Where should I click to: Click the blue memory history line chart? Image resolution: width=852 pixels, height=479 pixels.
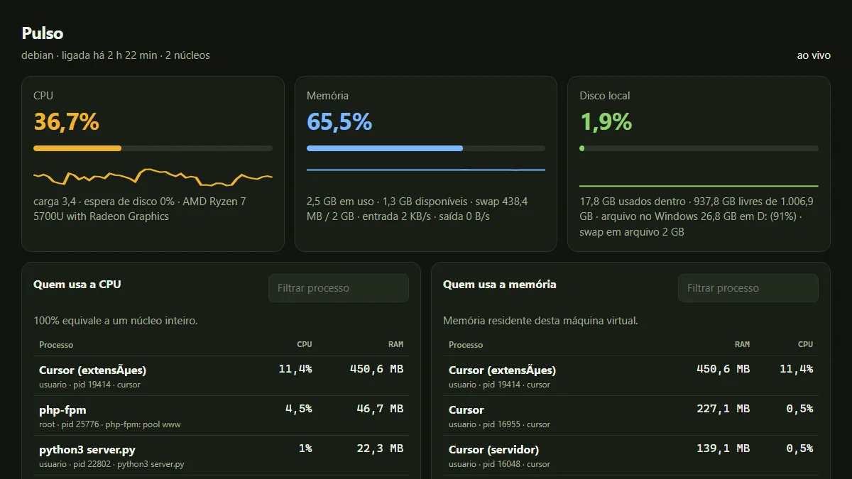coord(426,170)
